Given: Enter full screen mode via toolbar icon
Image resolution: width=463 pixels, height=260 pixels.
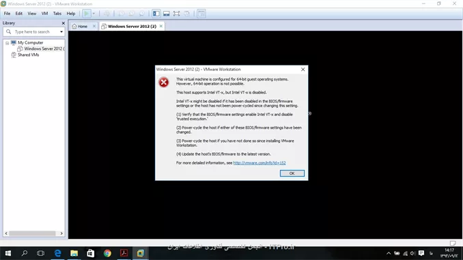Looking at the screenshot, I should coord(176,14).
